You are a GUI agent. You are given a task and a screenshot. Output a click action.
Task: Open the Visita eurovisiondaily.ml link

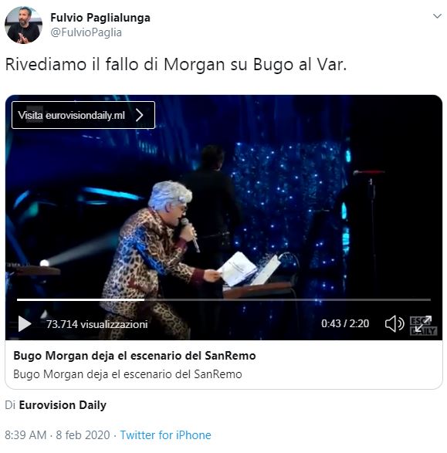83,115
